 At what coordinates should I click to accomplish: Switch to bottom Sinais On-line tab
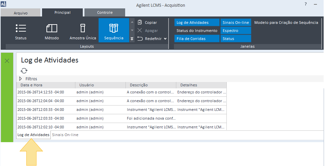pyautogui.click(x=65, y=135)
